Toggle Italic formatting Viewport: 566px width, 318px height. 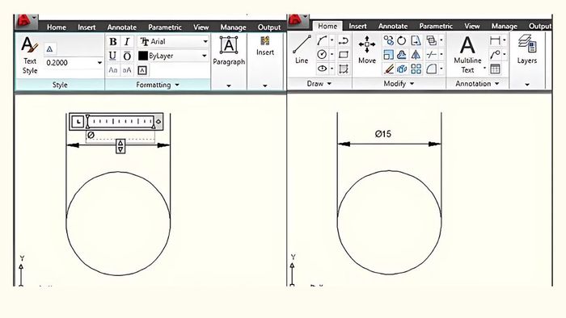[127, 42]
